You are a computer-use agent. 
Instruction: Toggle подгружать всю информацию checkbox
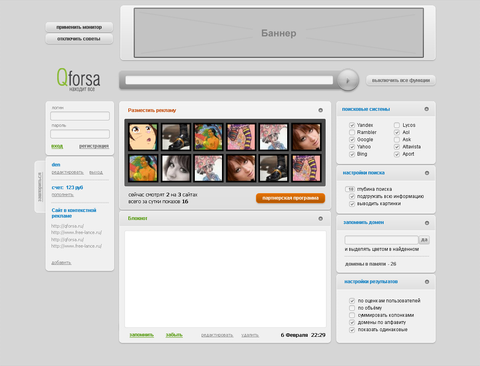[352, 196]
